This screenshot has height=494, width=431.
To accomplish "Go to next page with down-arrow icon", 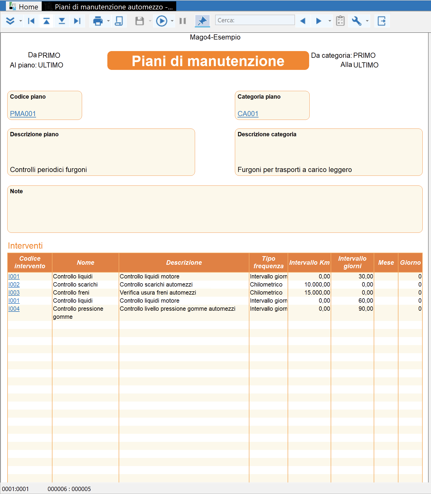I will click(62, 21).
